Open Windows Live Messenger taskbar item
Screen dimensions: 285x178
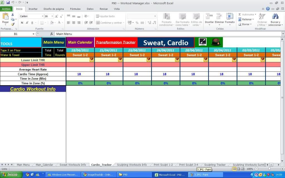point(63,175)
